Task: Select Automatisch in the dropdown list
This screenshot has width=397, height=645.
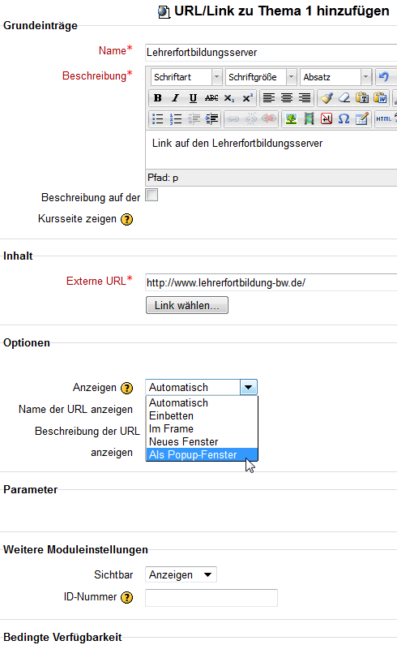Action: tap(202, 402)
